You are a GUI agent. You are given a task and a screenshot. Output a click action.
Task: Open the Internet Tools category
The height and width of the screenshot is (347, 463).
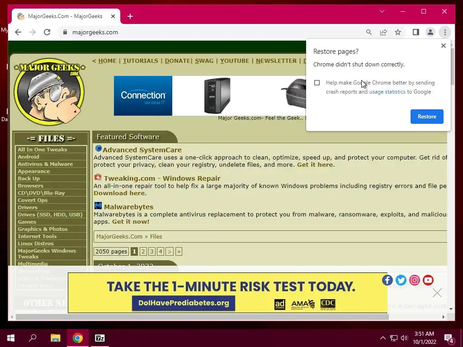pos(37,236)
